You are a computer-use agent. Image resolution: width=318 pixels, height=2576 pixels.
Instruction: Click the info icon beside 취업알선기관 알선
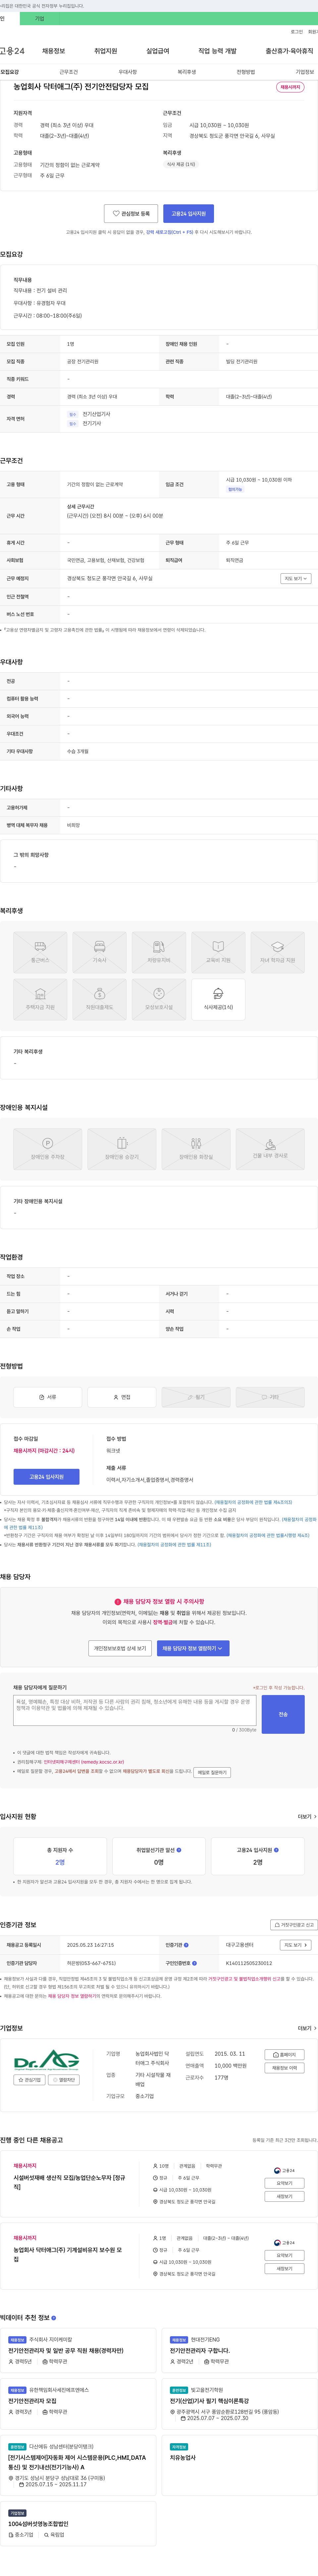click(179, 1850)
